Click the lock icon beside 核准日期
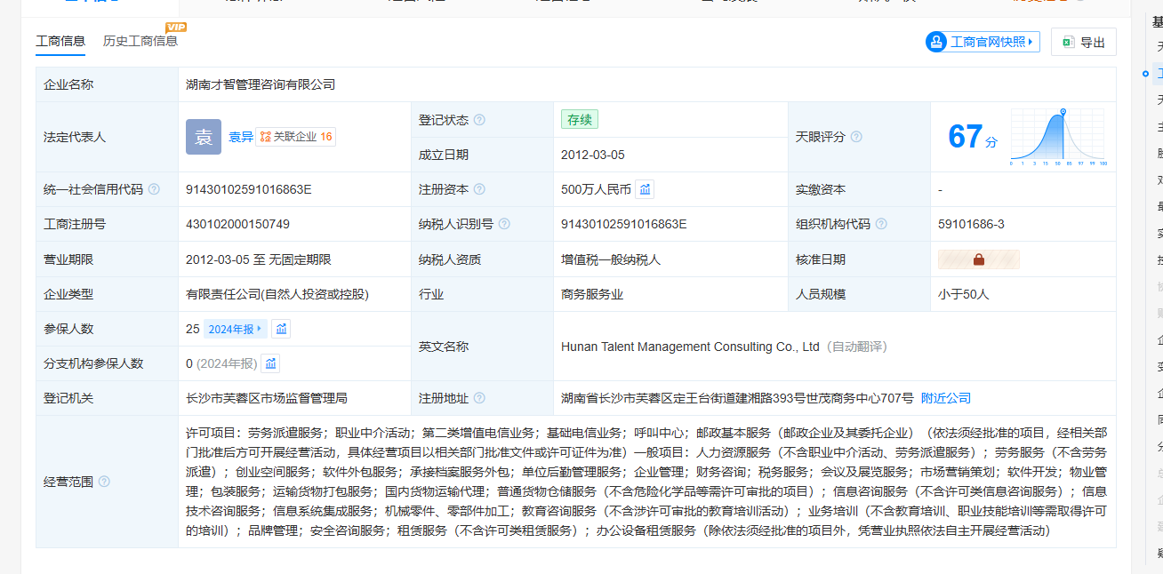The width and height of the screenshot is (1163, 574). tap(978, 259)
